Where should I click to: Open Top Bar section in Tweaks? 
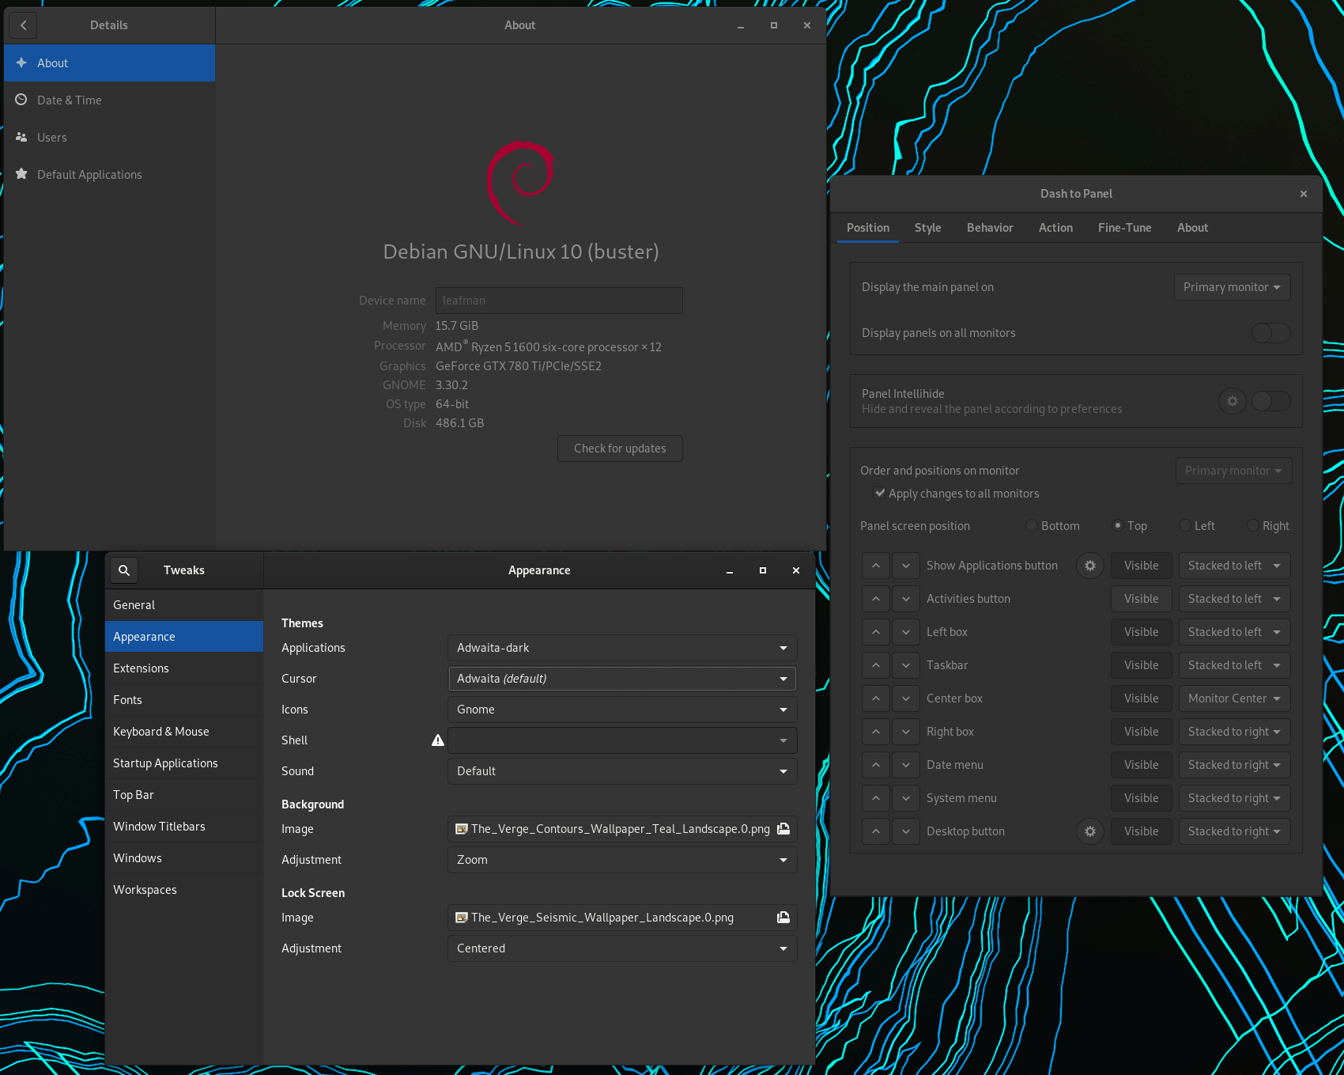click(184, 795)
